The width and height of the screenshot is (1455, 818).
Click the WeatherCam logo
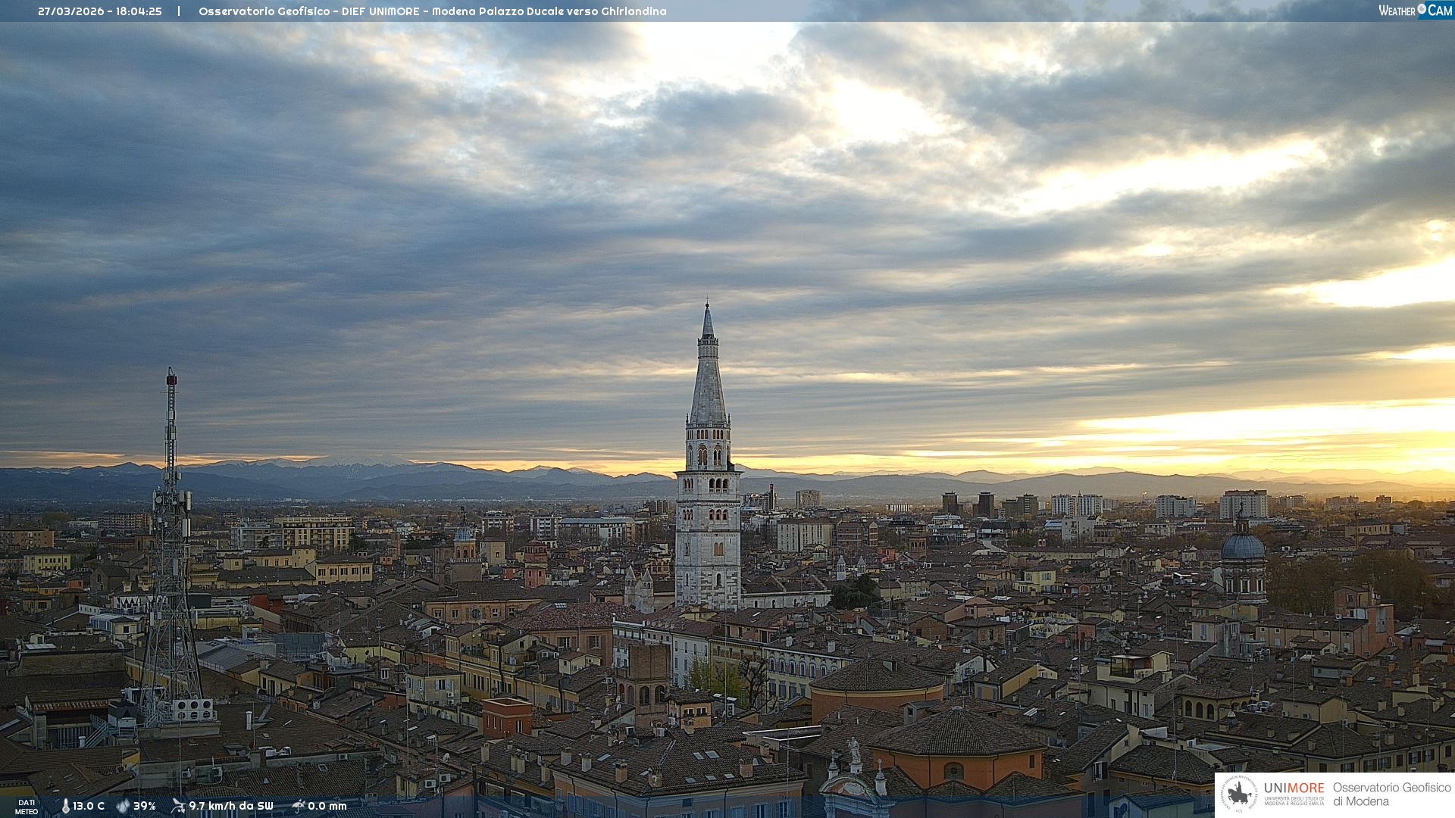[x=1415, y=11]
